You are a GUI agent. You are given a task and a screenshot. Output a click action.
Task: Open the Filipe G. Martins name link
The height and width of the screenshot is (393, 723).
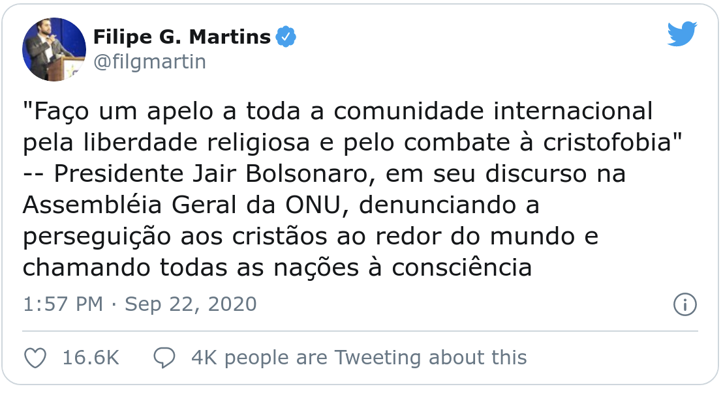181,37
